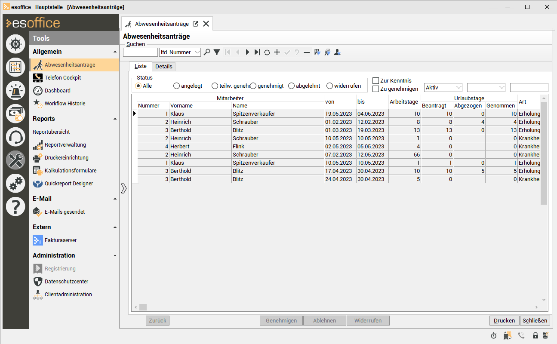
Task: Select the 'genehmigt' status radio button
Action: pyautogui.click(x=253, y=86)
